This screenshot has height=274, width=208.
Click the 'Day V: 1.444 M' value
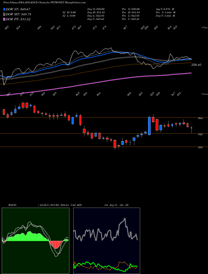click(166, 16)
